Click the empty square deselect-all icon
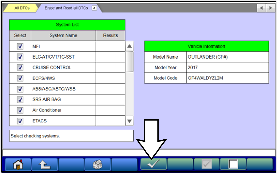This screenshot has width=277, height=175. point(233,165)
